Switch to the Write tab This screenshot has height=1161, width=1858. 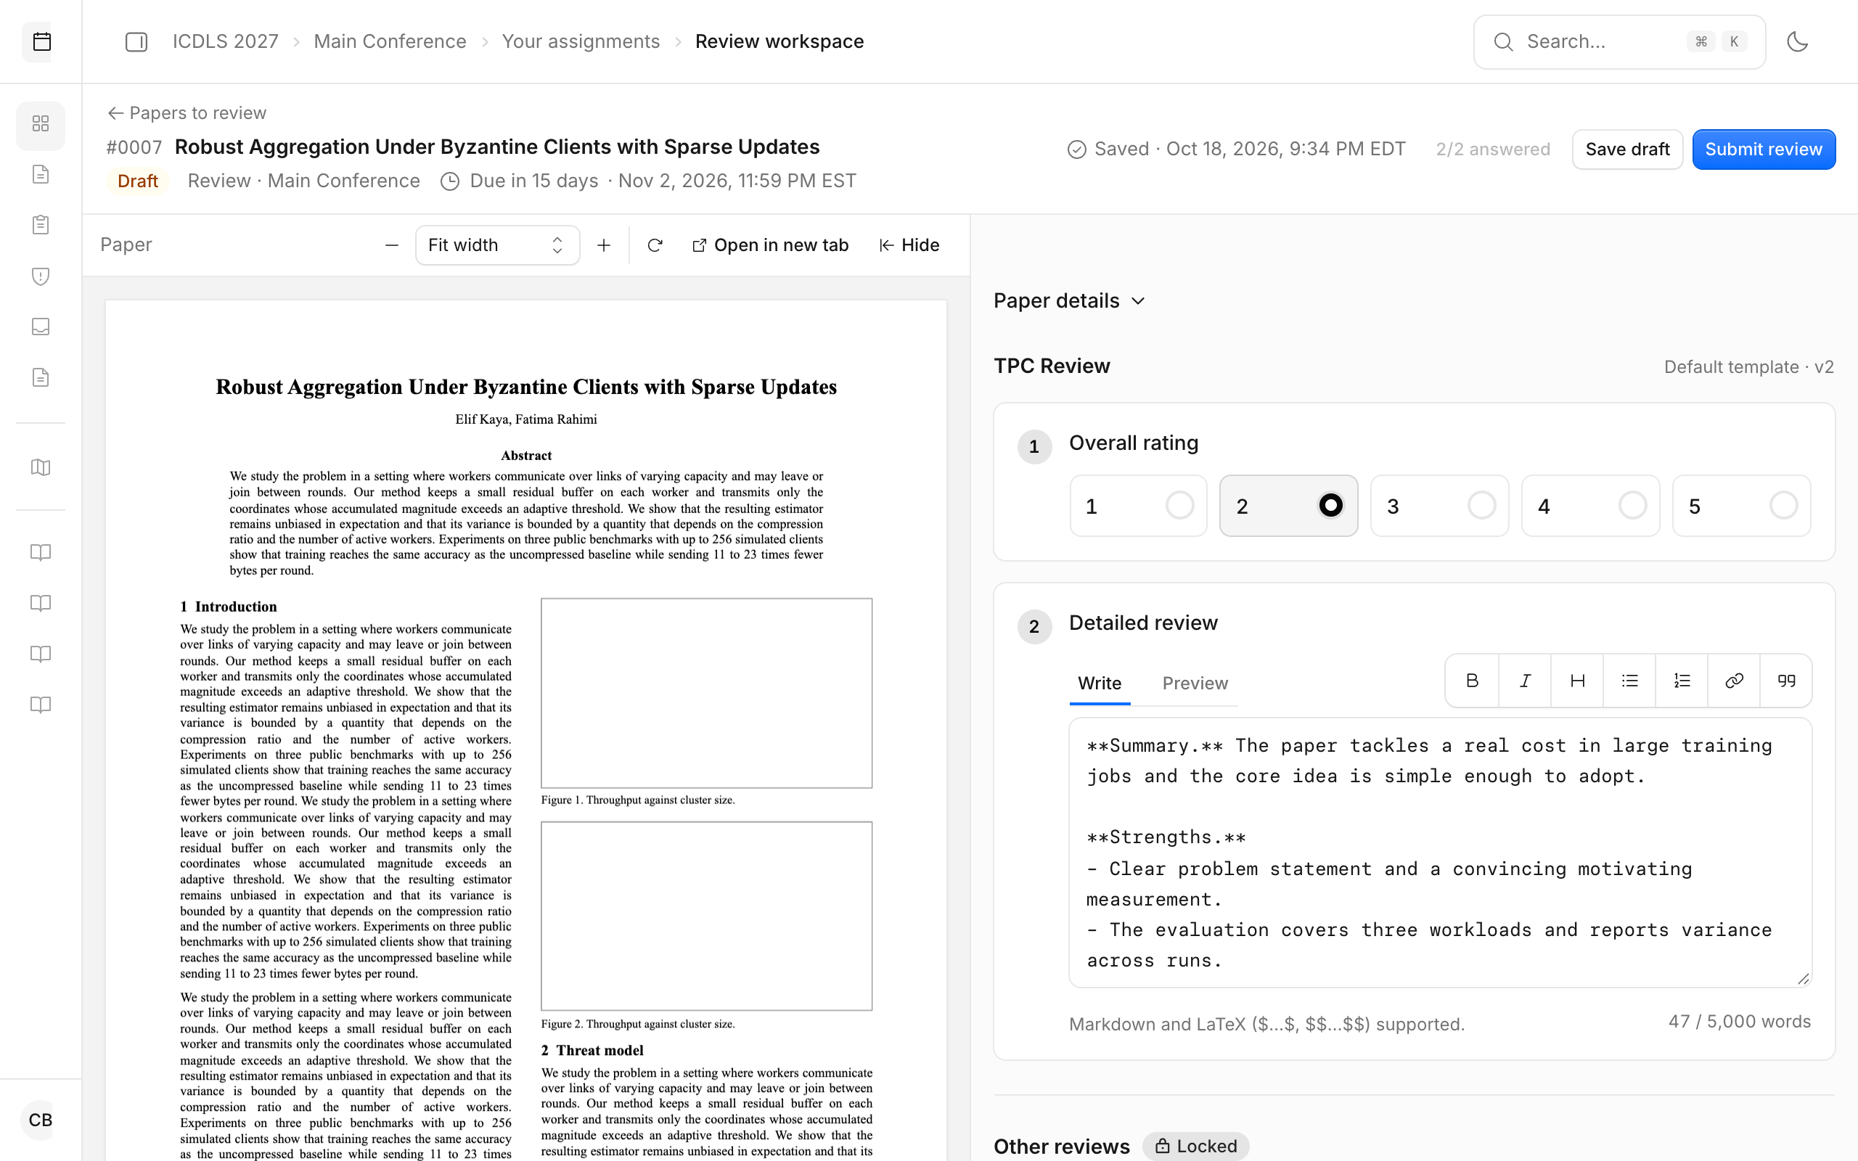point(1100,684)
